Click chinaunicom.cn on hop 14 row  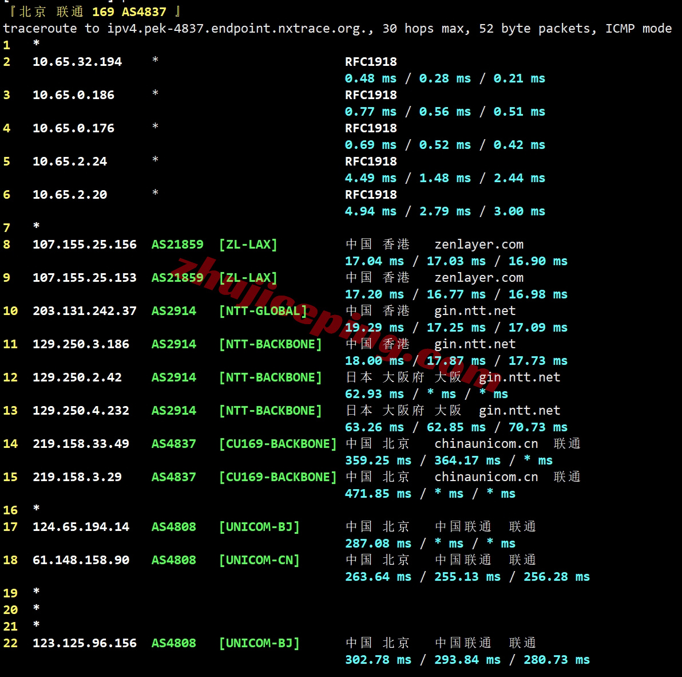pos(486,444)
